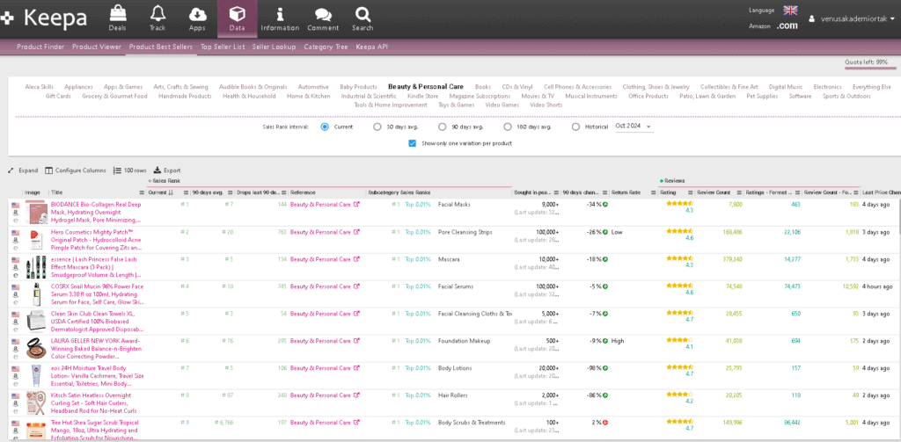901x442 pixels.
Task: Switch to Keepa API tab
Action: (x=372, y=47)
